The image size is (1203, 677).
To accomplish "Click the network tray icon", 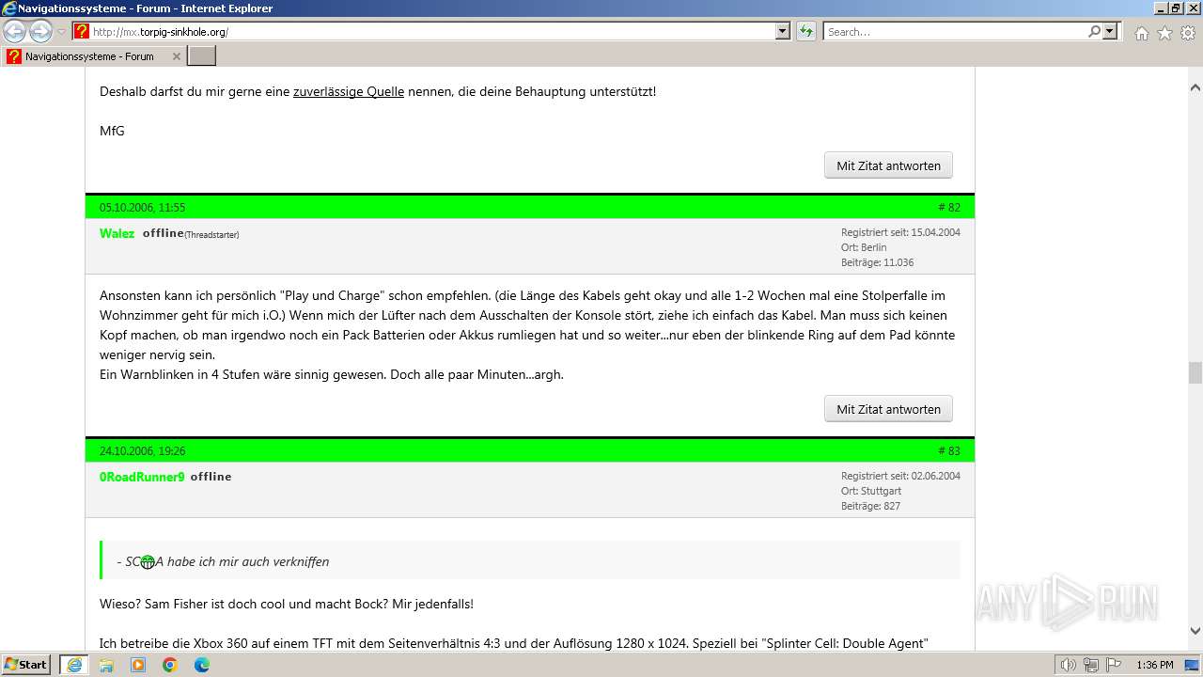I will (x=1090, y=665).
